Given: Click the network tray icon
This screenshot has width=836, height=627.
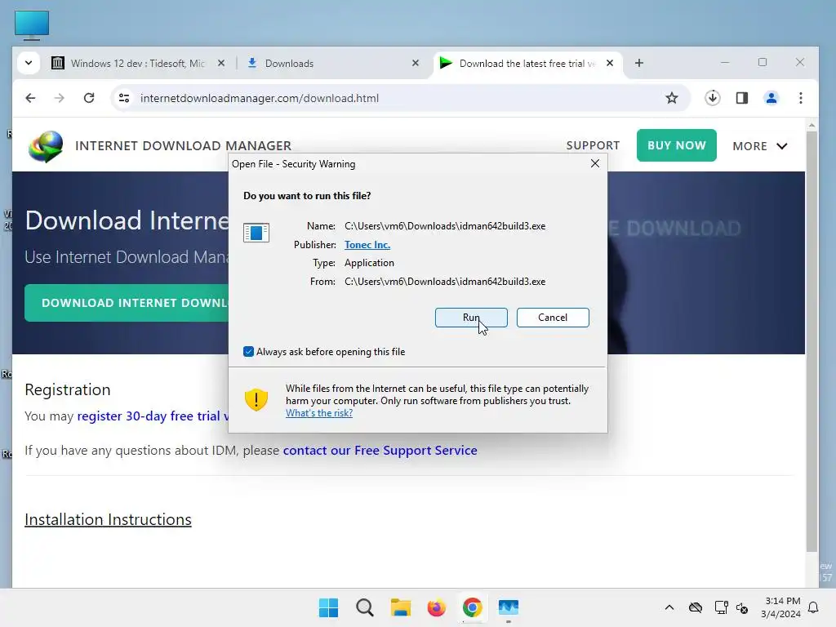Looking at the screenshot, I should [721, 607].
